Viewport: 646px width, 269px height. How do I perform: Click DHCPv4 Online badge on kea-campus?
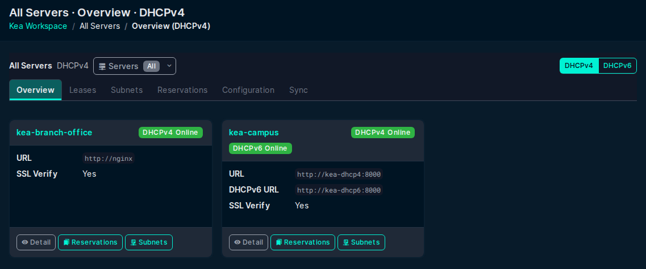coord(383,133)
